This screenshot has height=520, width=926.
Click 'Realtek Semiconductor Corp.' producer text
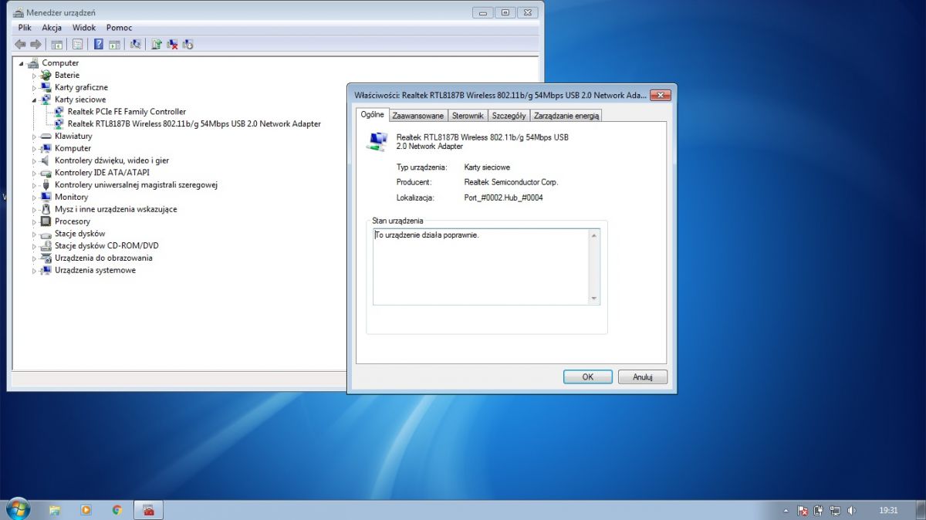pos(511,182)
